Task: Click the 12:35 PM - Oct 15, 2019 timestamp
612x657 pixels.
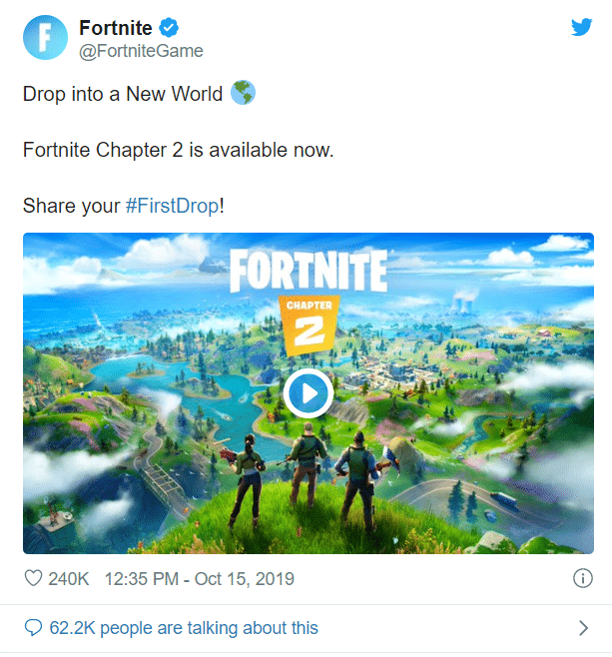Action: (x=199, y=578)
